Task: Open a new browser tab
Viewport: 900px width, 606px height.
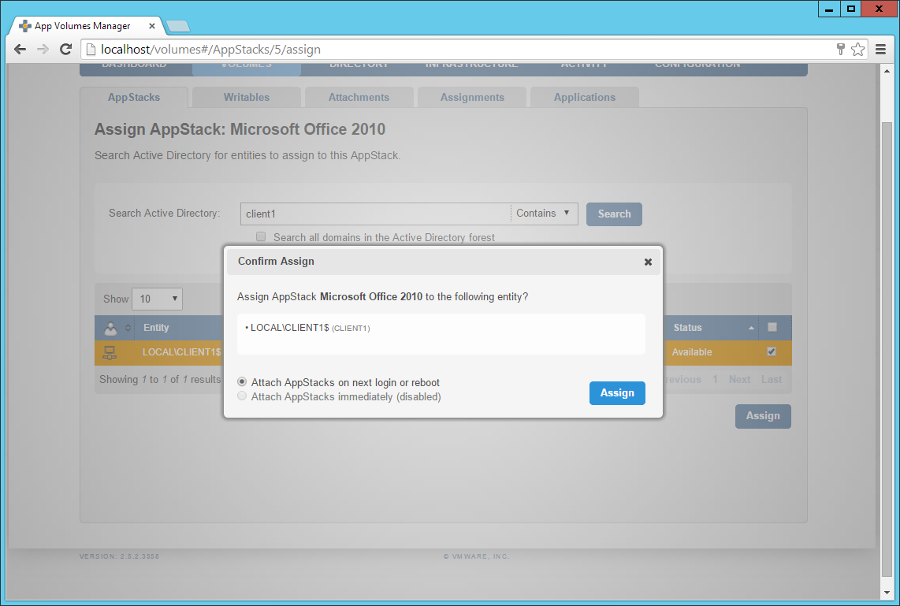Action: pos(178,26)
